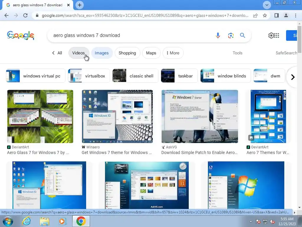Expand the tab search dropdown arrow
302x227 pixels.
tap(267, 5)
